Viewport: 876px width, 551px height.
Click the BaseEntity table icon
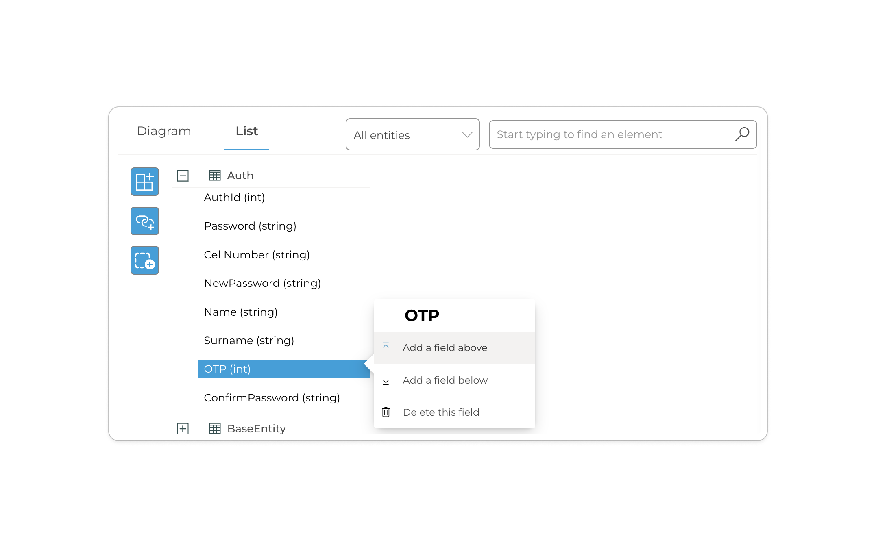(215, 428)
